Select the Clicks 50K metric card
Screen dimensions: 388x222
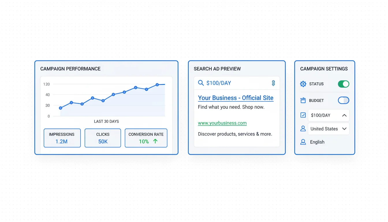tap(103, 138)
